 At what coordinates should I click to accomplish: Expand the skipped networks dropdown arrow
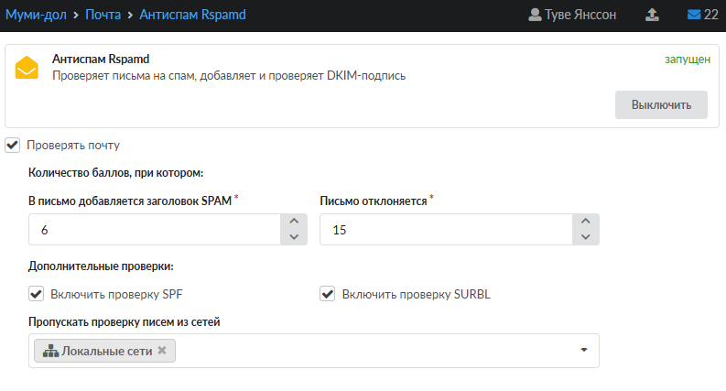pos(584,350)
